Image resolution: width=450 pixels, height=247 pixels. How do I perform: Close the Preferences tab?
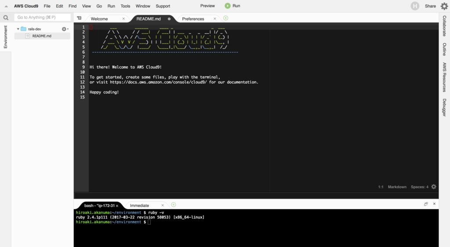214,18
